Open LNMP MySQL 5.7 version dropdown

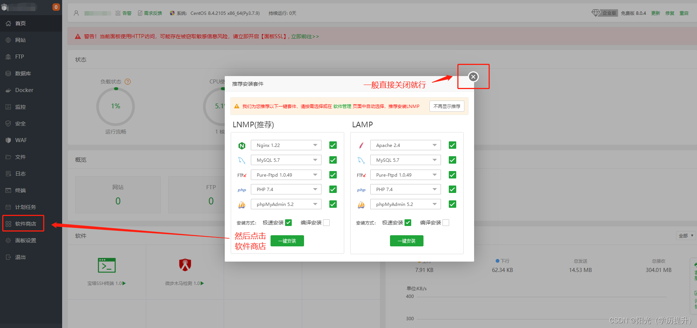286,160
